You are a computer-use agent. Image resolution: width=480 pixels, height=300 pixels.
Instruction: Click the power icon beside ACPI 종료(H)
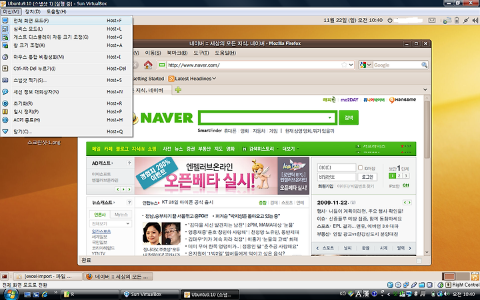coord(5,120)
